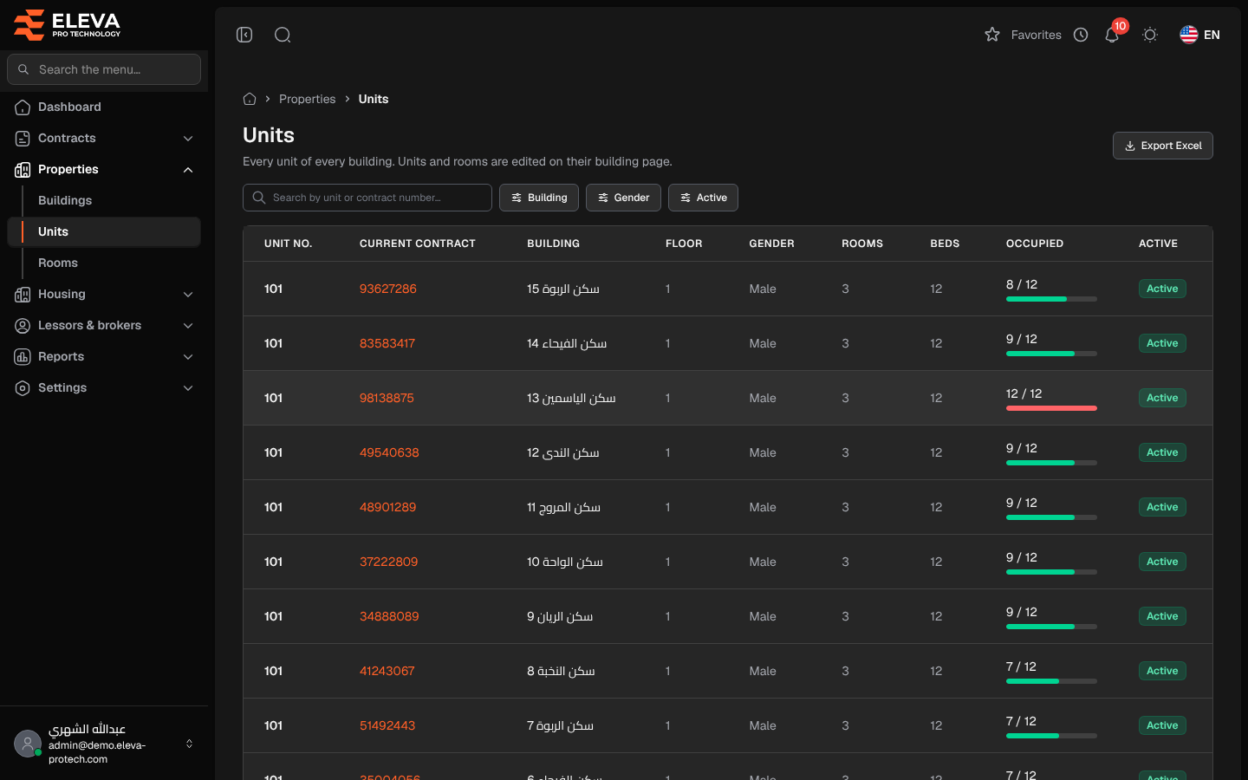Click the Properties building icon
Screen dimensions: 1248x780
tap(23, 169)
